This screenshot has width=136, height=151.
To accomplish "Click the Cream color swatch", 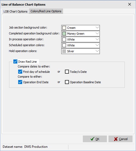I will coord(64,28).
